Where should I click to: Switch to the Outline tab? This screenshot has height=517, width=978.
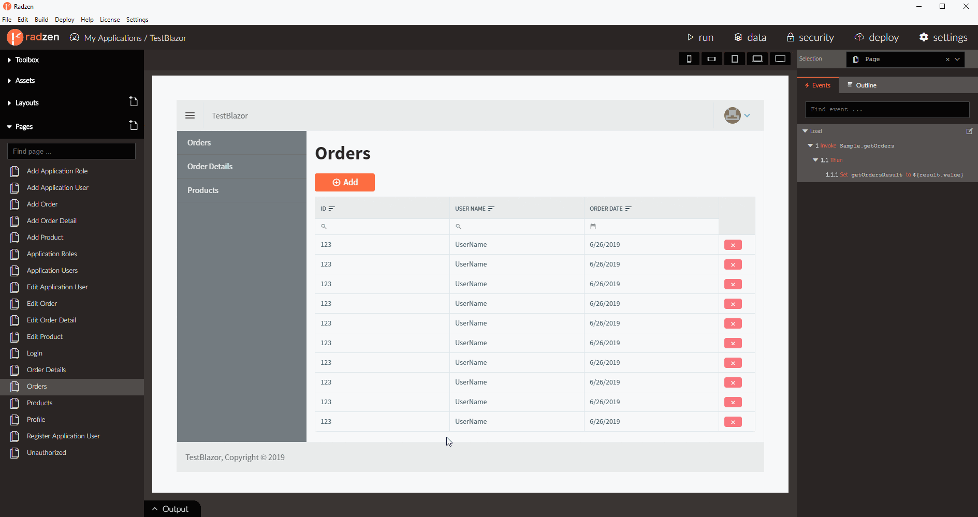(862, 85)
